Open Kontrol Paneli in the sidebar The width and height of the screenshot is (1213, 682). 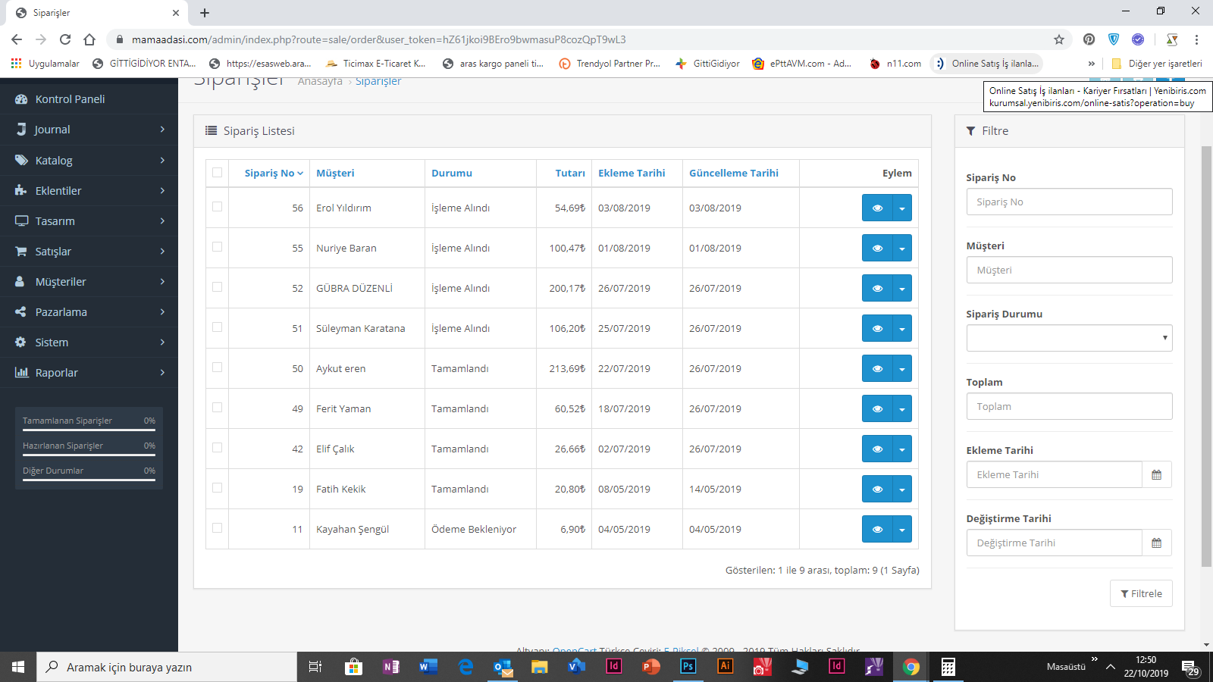89,99
